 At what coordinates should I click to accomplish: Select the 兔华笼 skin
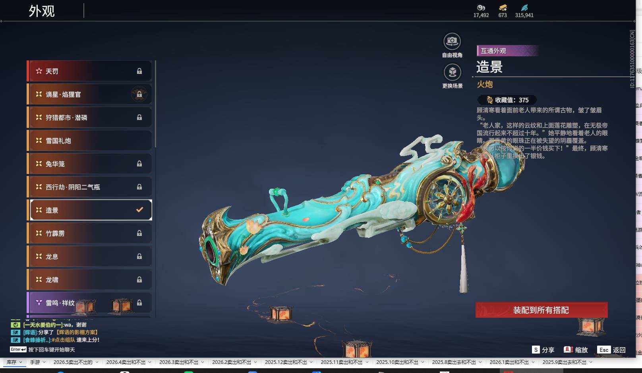89,164
